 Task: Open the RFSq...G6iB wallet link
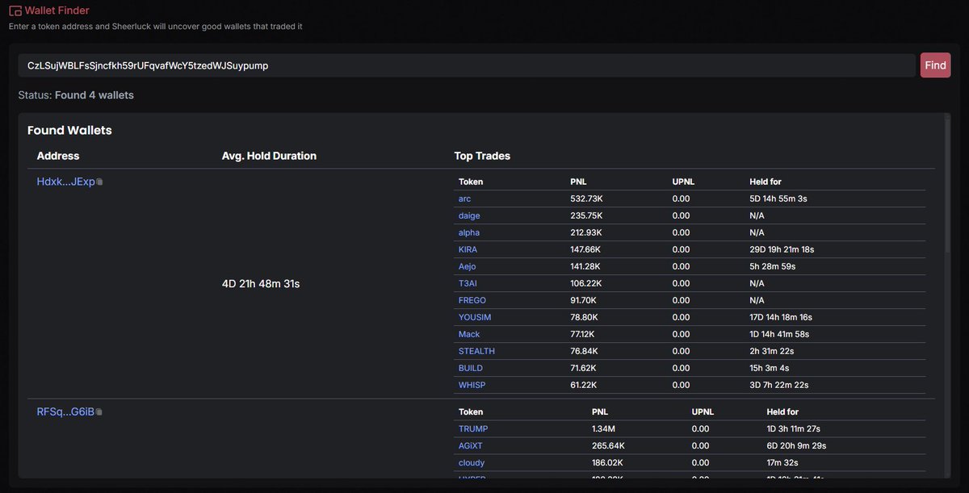[65, 412]
